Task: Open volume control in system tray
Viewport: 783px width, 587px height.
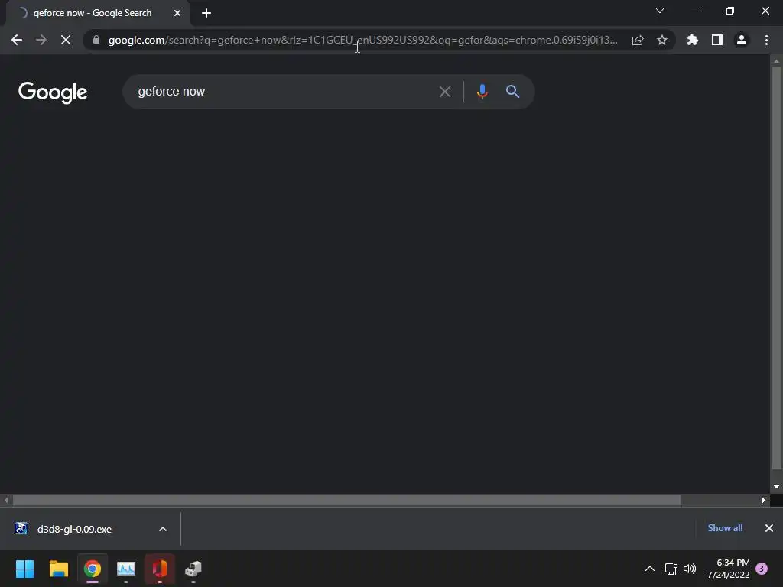Action: coord(690,569)
